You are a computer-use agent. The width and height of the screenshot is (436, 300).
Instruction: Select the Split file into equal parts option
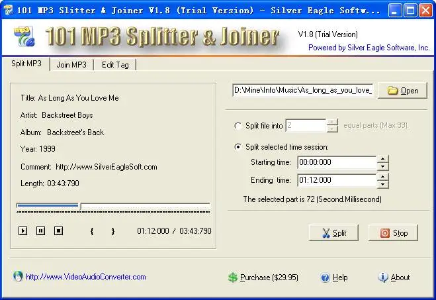pos(238,126)
